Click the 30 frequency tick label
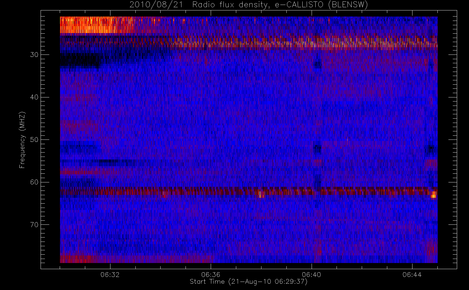Viewport: 469px width, 290px height. tap(34, 55)
